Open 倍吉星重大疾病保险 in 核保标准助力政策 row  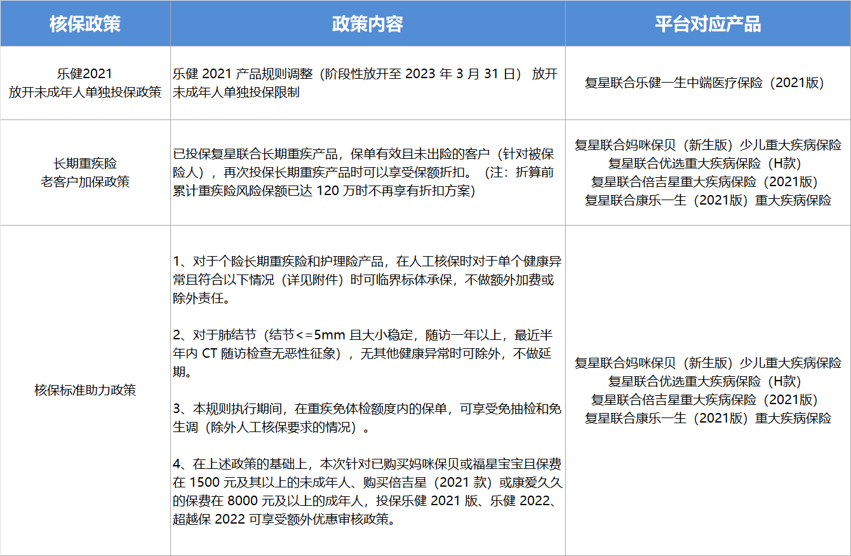[707, 400]
